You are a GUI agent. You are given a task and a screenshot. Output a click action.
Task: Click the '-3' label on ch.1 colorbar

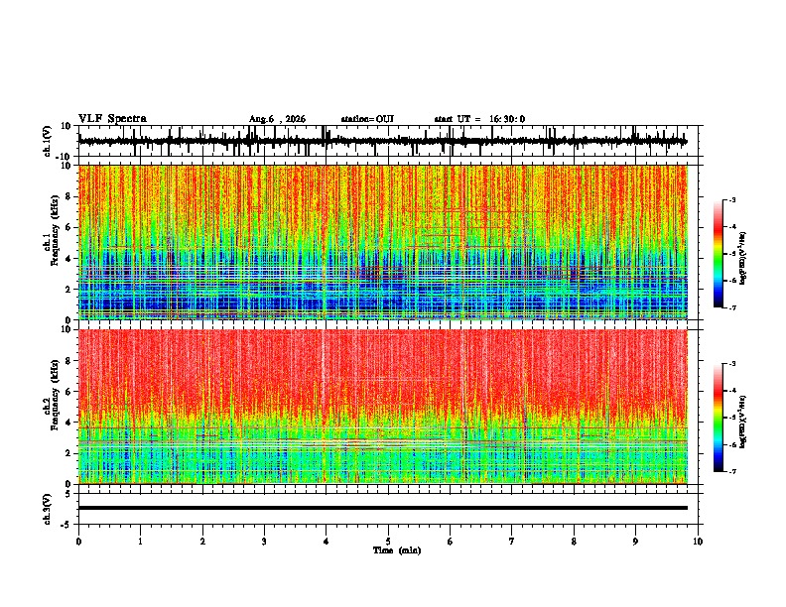click(731, 200)
